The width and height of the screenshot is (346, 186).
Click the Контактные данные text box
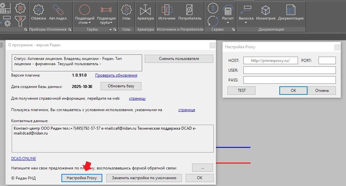point(112,139)
